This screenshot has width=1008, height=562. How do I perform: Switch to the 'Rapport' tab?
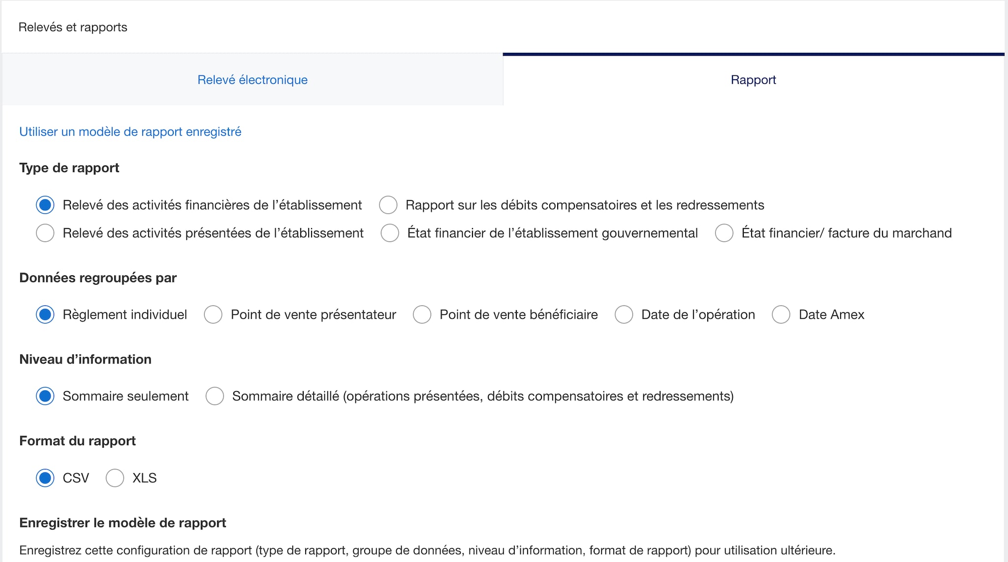point(753,79)
